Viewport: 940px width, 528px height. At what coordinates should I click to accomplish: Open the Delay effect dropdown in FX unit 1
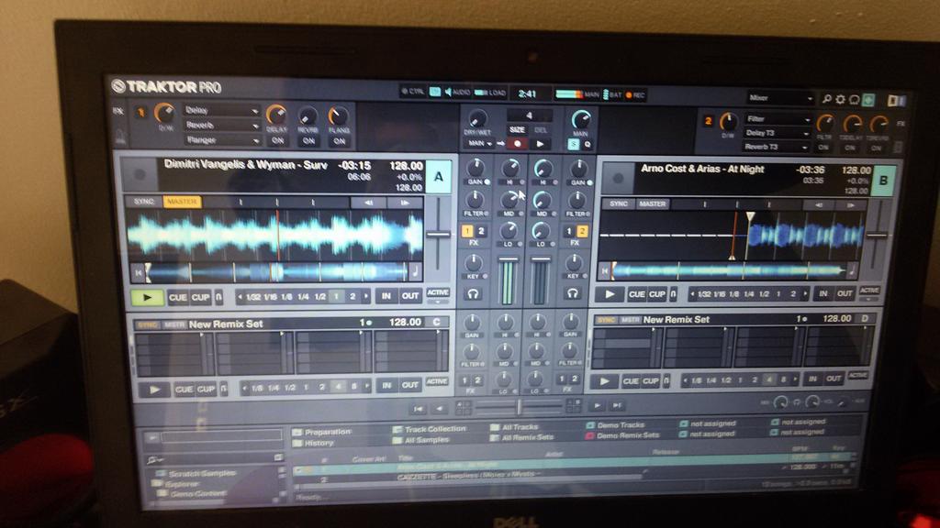[221, 110]
